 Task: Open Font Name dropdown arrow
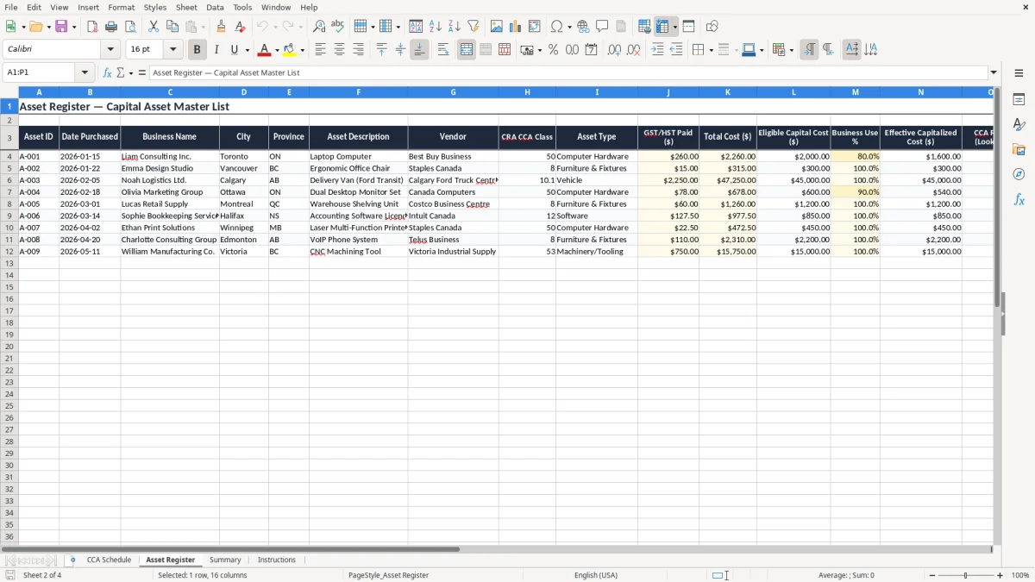110,50
